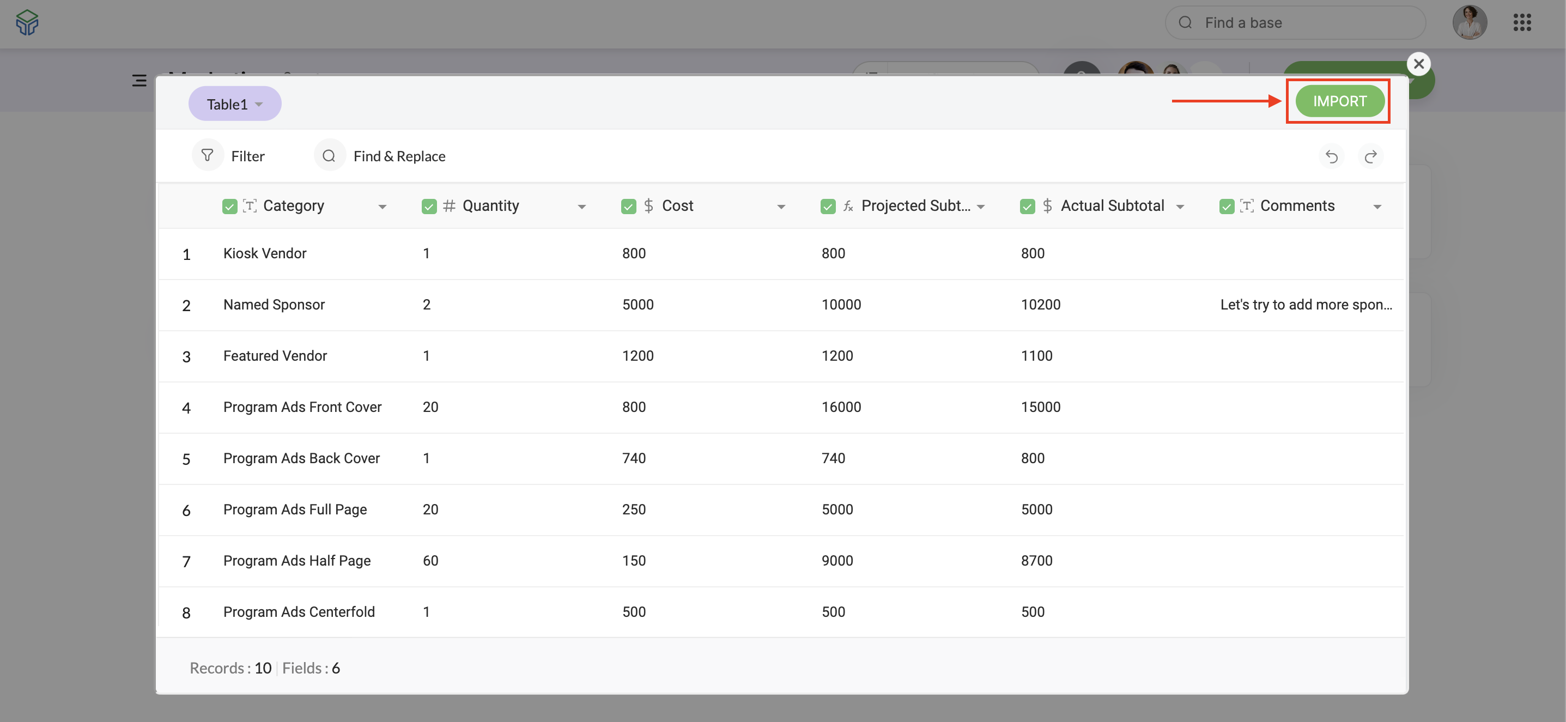Close the import preview dialog
This screenshot has height=722, width=1566.
coord(1418,64)
